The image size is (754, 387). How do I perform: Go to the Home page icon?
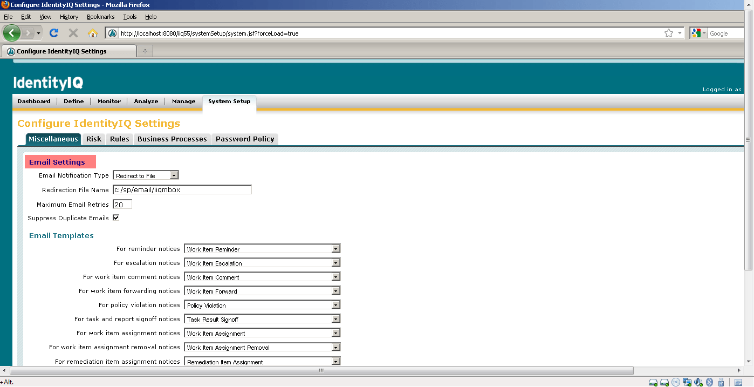(92, 33)
